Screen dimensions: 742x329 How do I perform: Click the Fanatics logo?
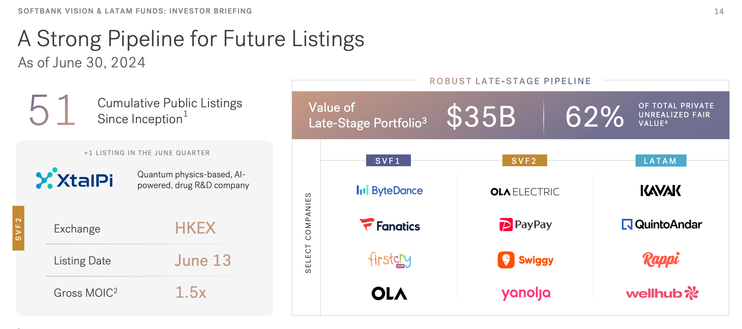tap(389, 225)
